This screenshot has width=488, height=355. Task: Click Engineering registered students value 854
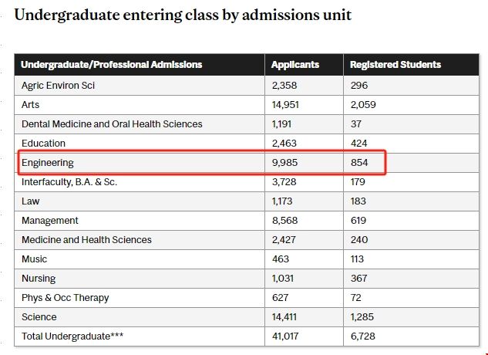[x=360, y=163]
